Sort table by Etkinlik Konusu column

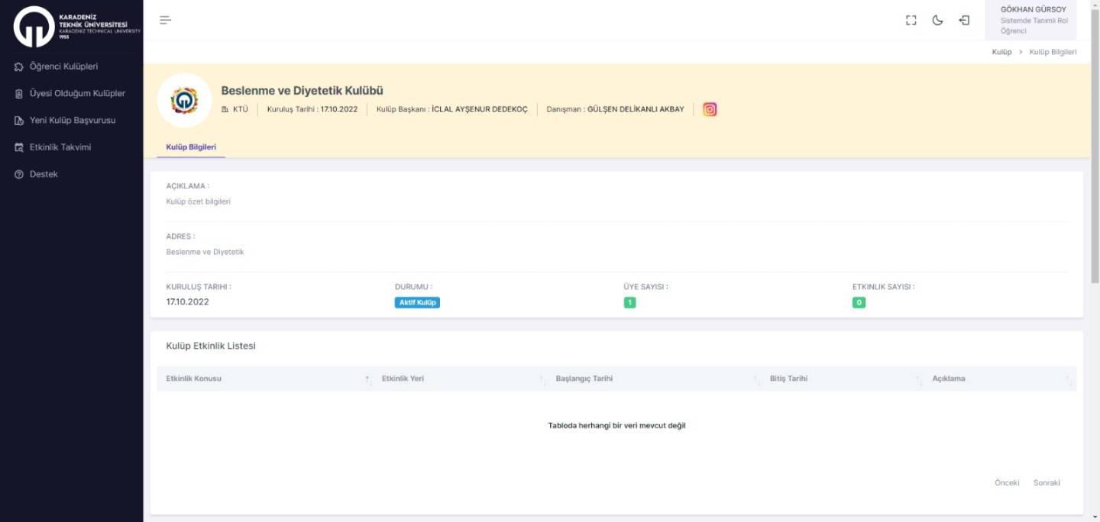tap(193, 379)
